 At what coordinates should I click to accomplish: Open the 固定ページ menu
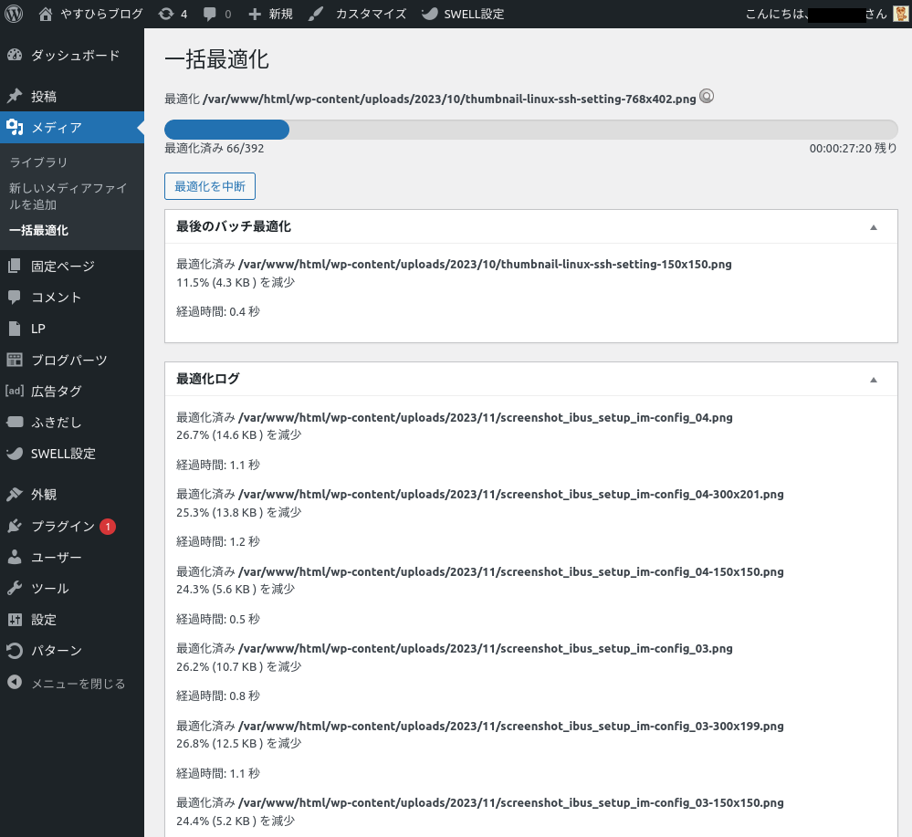coord(62,267)
